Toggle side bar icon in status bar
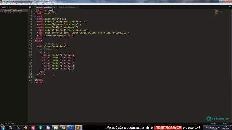232x130 pixels. [x=2, y=124]
